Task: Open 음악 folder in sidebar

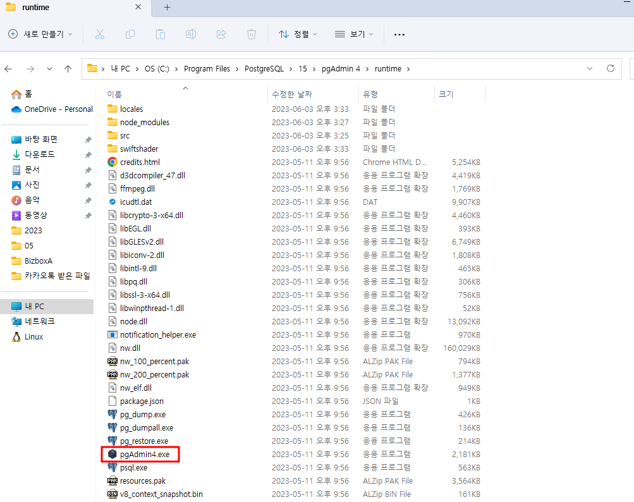Action: tap(27, 200)
